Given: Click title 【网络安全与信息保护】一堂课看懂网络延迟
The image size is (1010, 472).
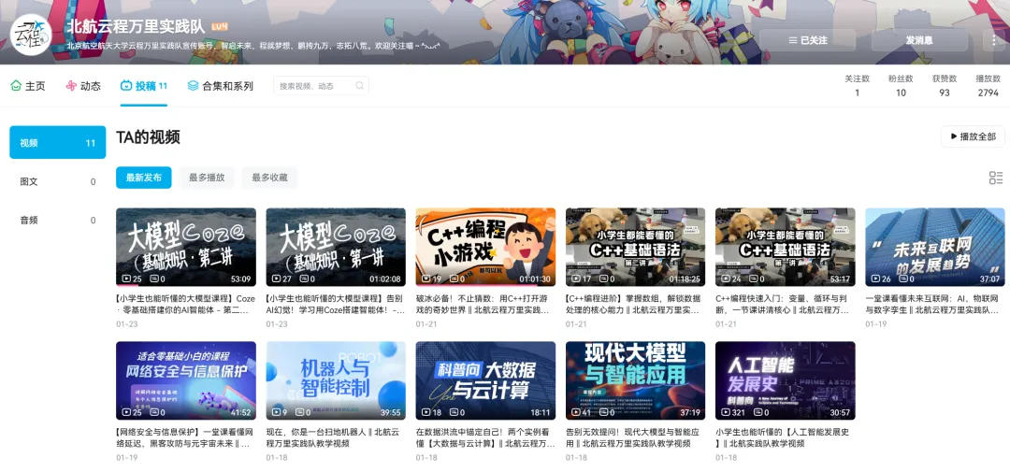Looking at the screenshot, I should click(185, 437).
